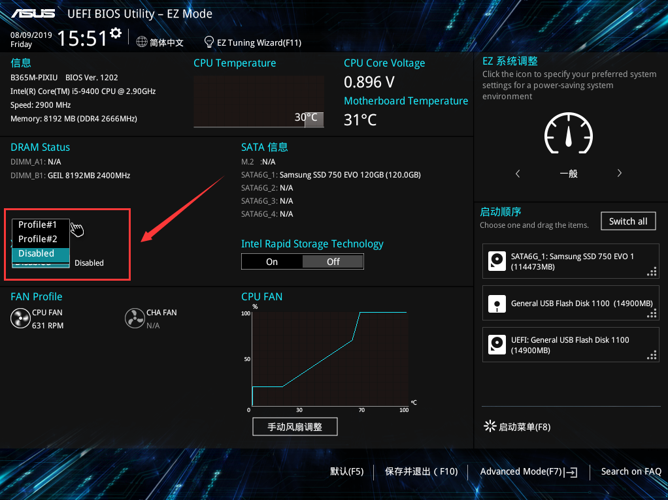
Task: Click the 631 RPM CPU fan speed
Action: pyautogui.click(x=48, y=326)
